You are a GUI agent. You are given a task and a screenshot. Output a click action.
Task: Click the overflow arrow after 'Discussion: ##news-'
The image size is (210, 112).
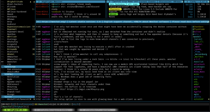[x=182, y=2]
